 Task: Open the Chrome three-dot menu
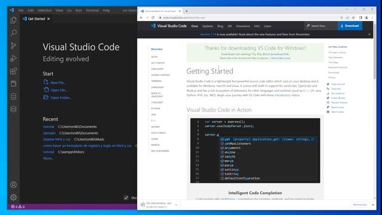[x=372, y=17]
